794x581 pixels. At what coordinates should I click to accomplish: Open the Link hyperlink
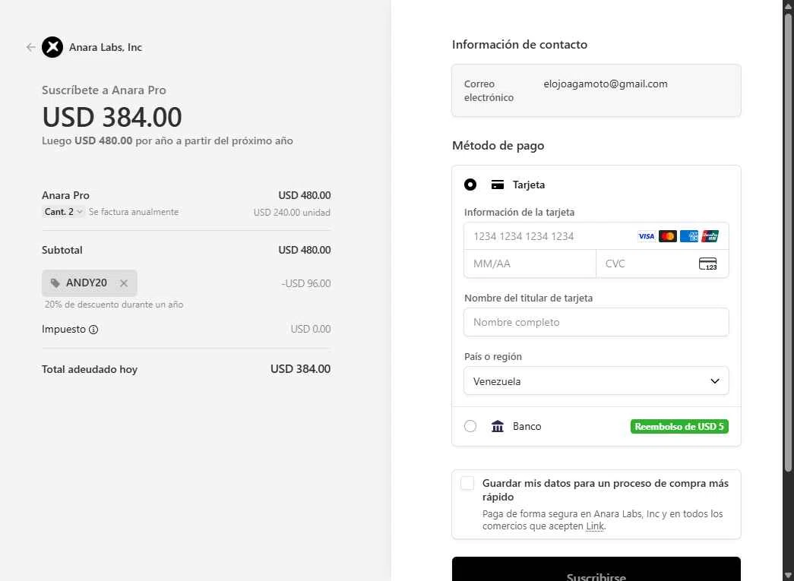tap(594, 526)
